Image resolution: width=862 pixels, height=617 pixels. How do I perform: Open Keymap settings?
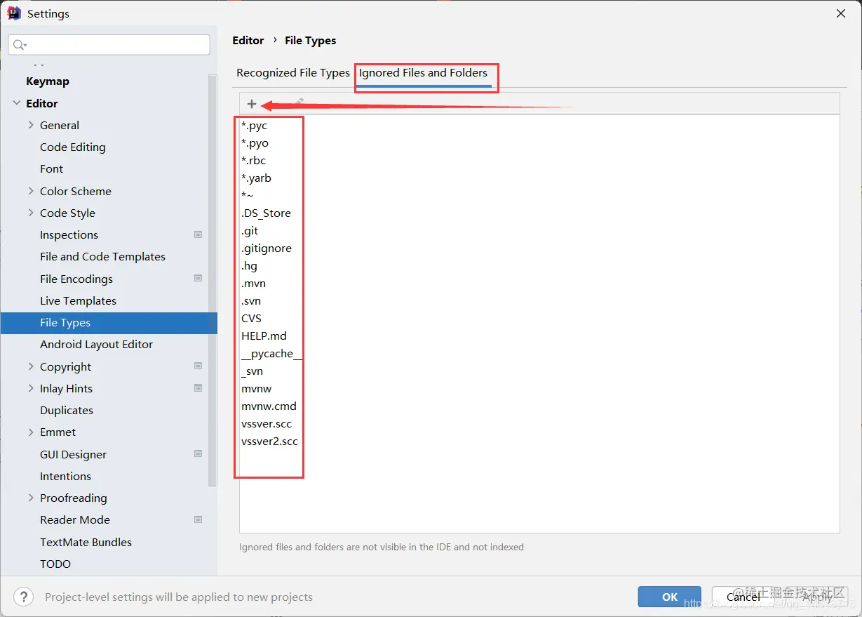[48, 81]
